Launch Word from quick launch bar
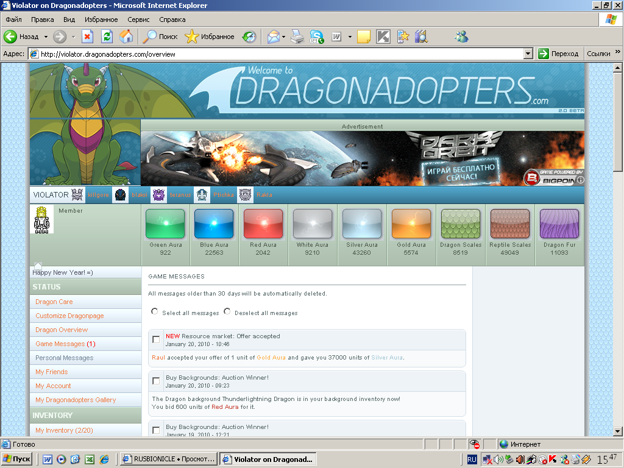This screenshot has width=624, height=468. click(48, 459)
